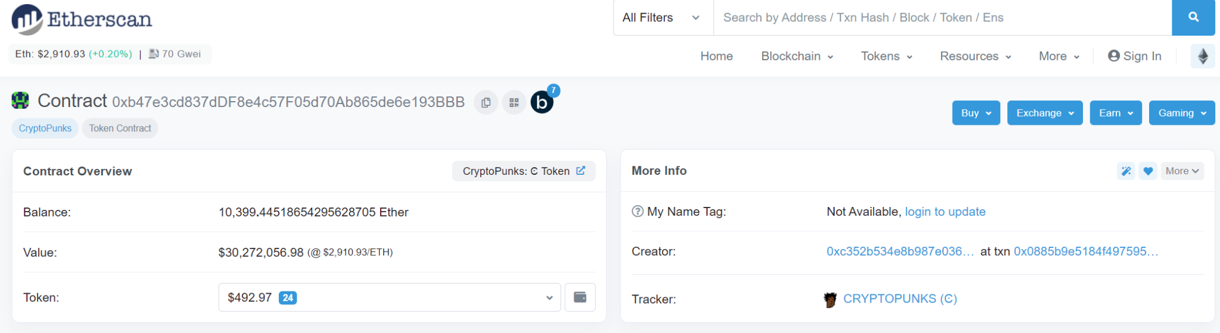Open the Buy dropdown button
Screen dimensions: 1220x333
(976, 113)
